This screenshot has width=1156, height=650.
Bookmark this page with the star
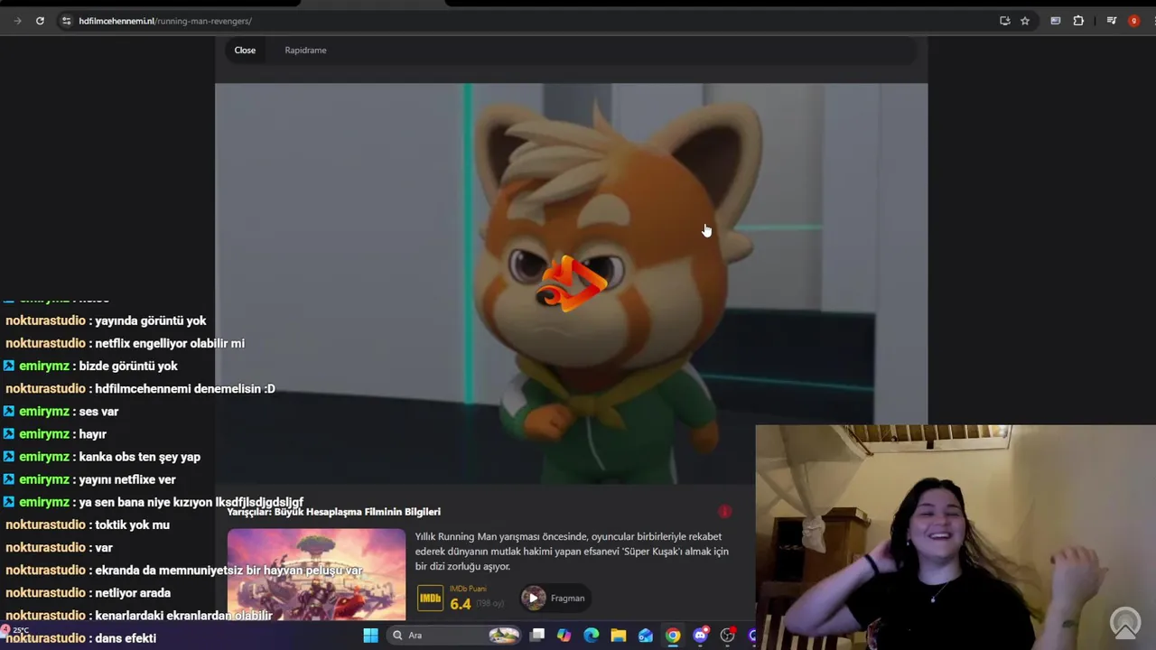[1025, 21]
